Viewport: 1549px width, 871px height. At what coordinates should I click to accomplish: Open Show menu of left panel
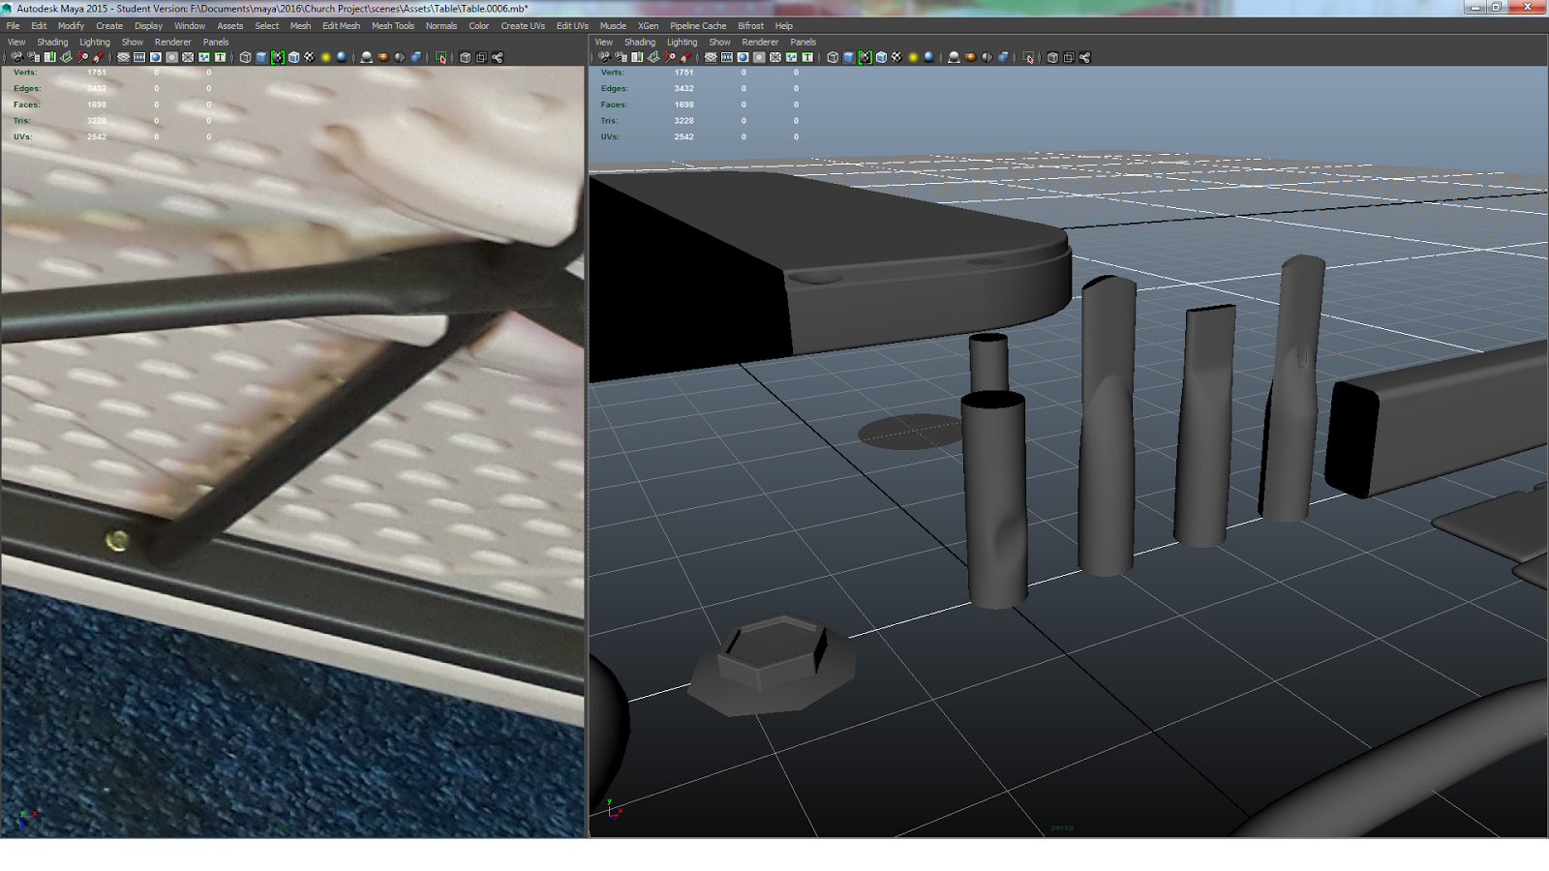point(133,43)
